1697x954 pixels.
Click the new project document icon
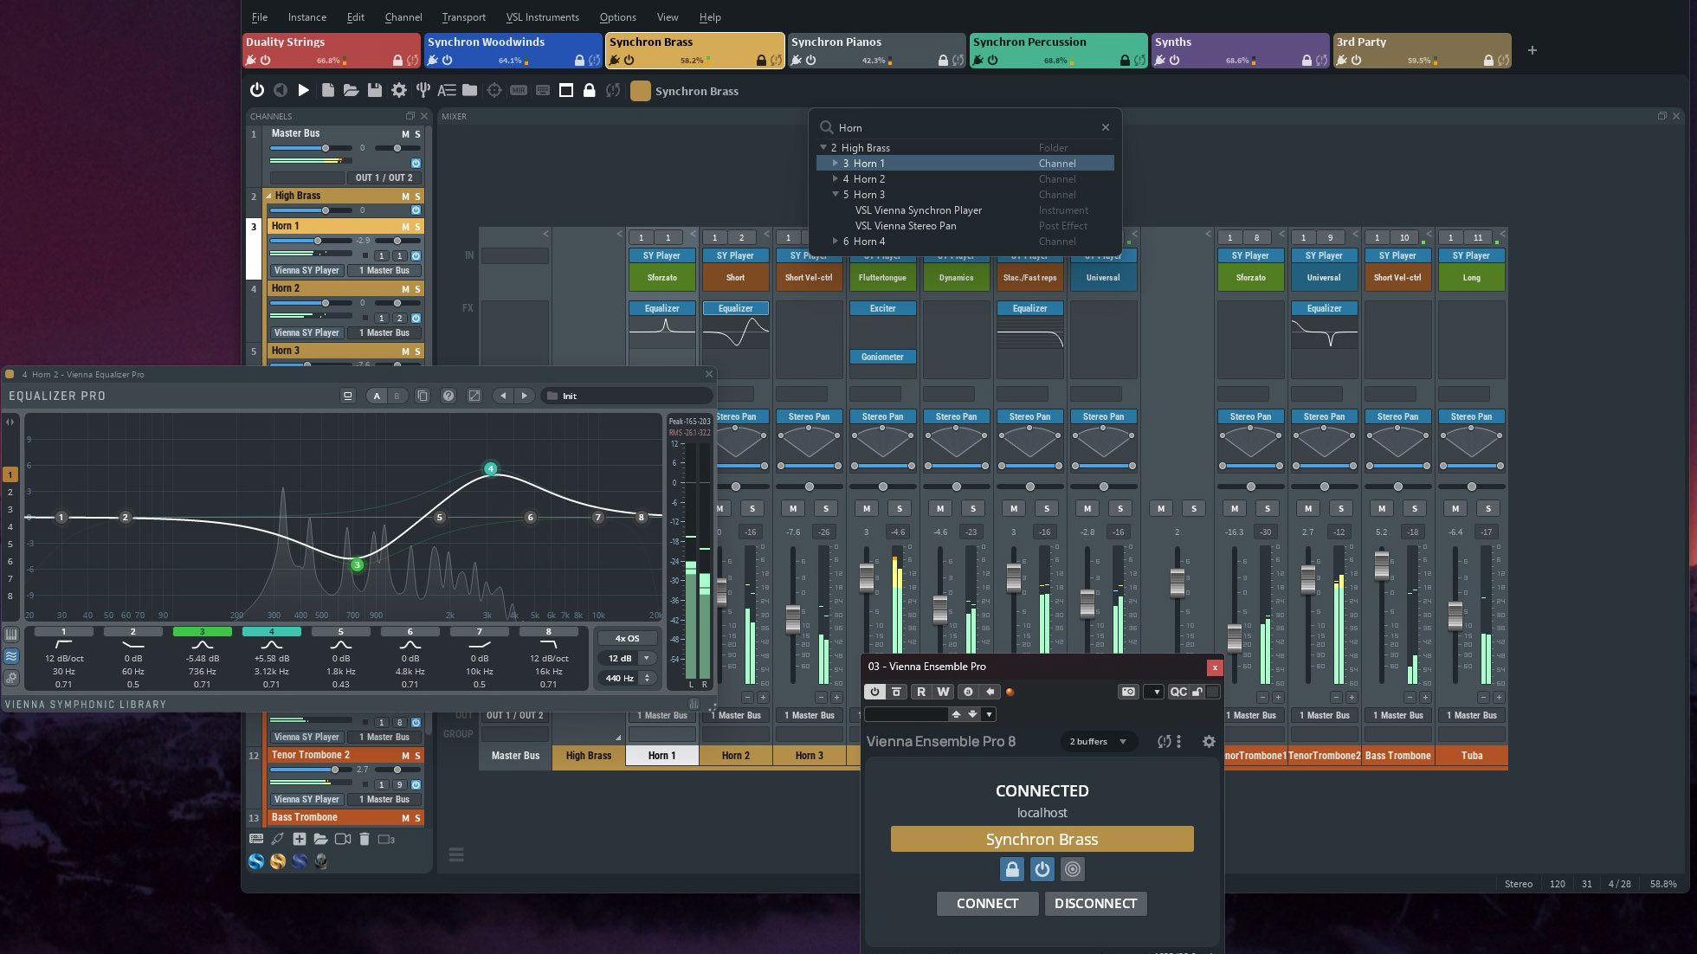(327, 90)
